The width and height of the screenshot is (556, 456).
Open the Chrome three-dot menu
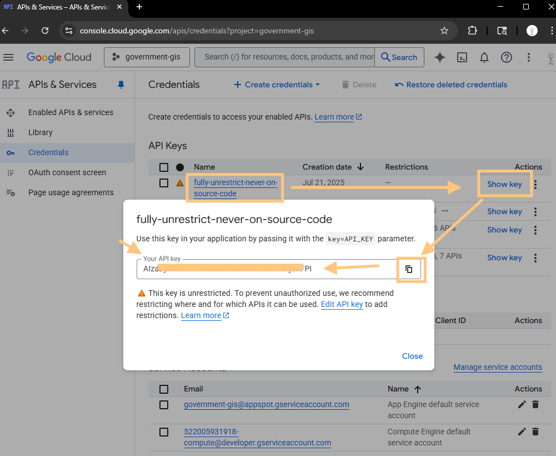552,31
